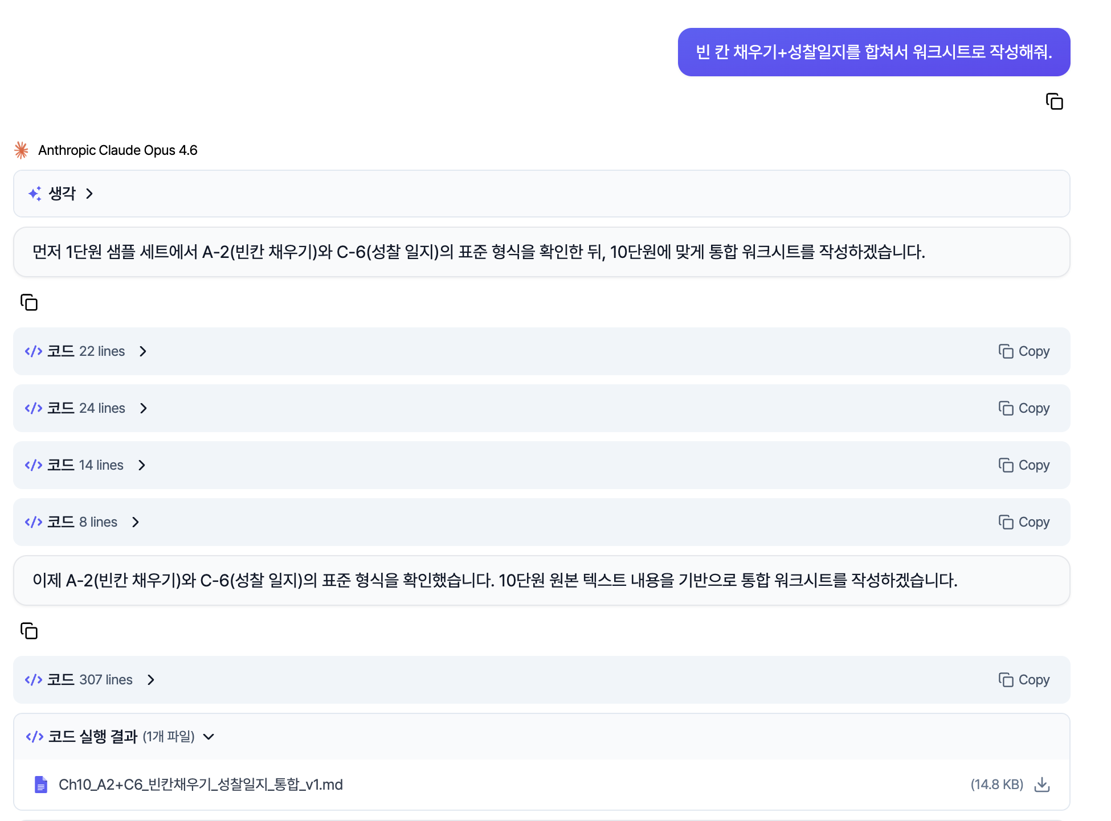Expand the 307 lines code block
1111x821 pixels.
(151, 680)
